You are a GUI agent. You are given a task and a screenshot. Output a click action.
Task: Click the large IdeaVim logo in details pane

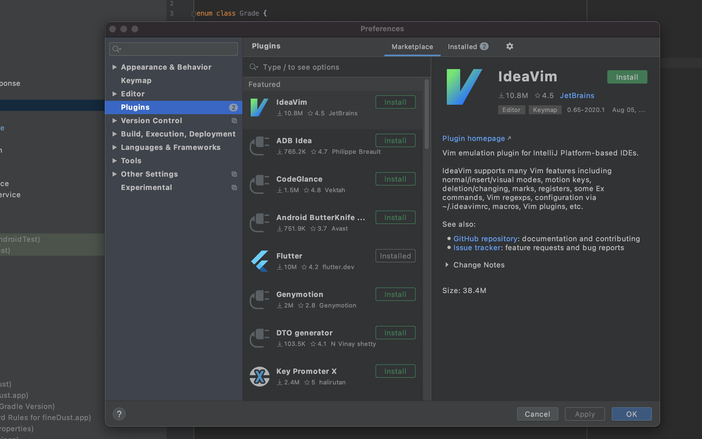(x=464, y=87)
